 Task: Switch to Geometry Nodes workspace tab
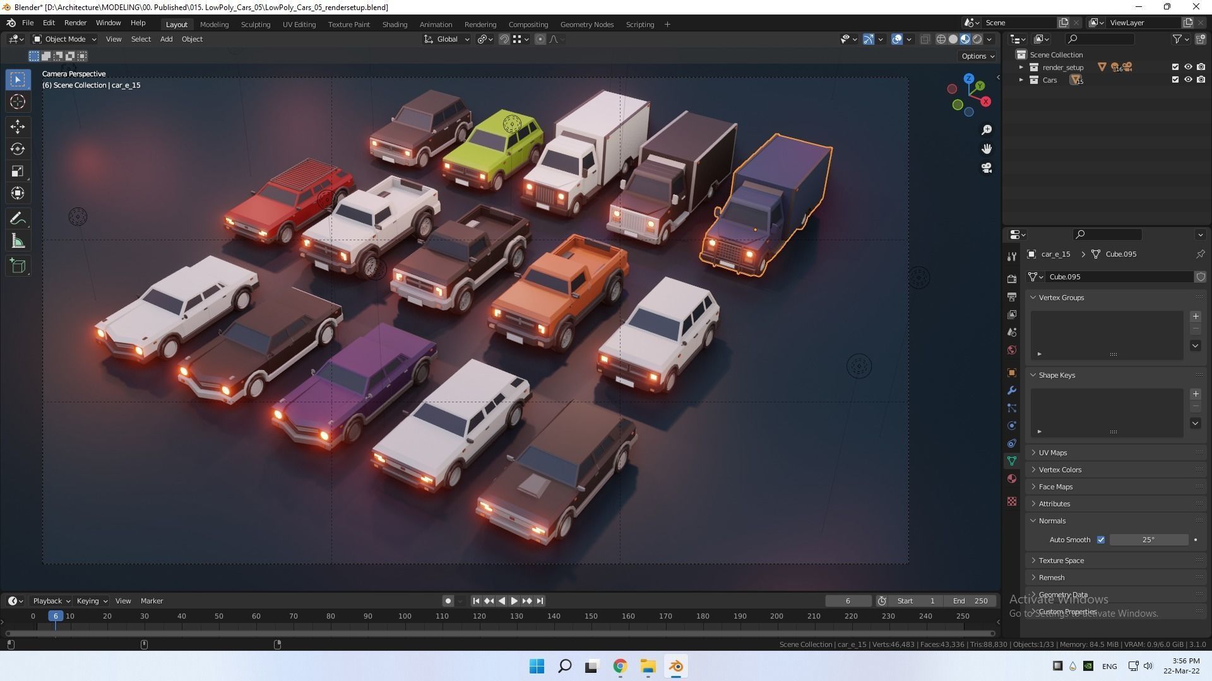[586, 25]
